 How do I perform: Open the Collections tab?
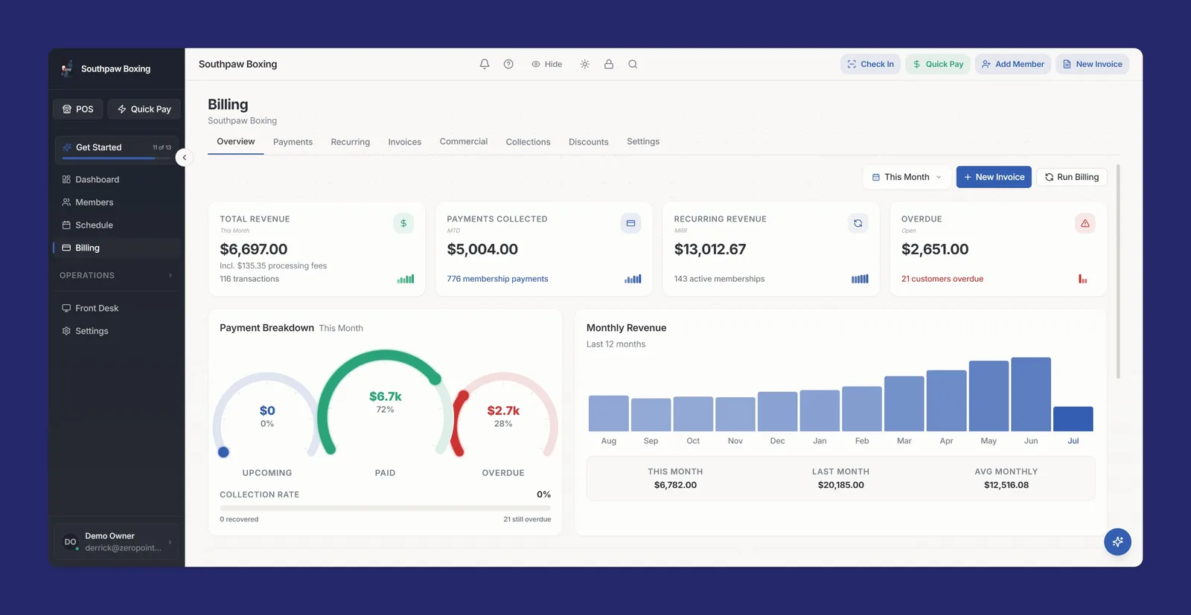[529, 142]
